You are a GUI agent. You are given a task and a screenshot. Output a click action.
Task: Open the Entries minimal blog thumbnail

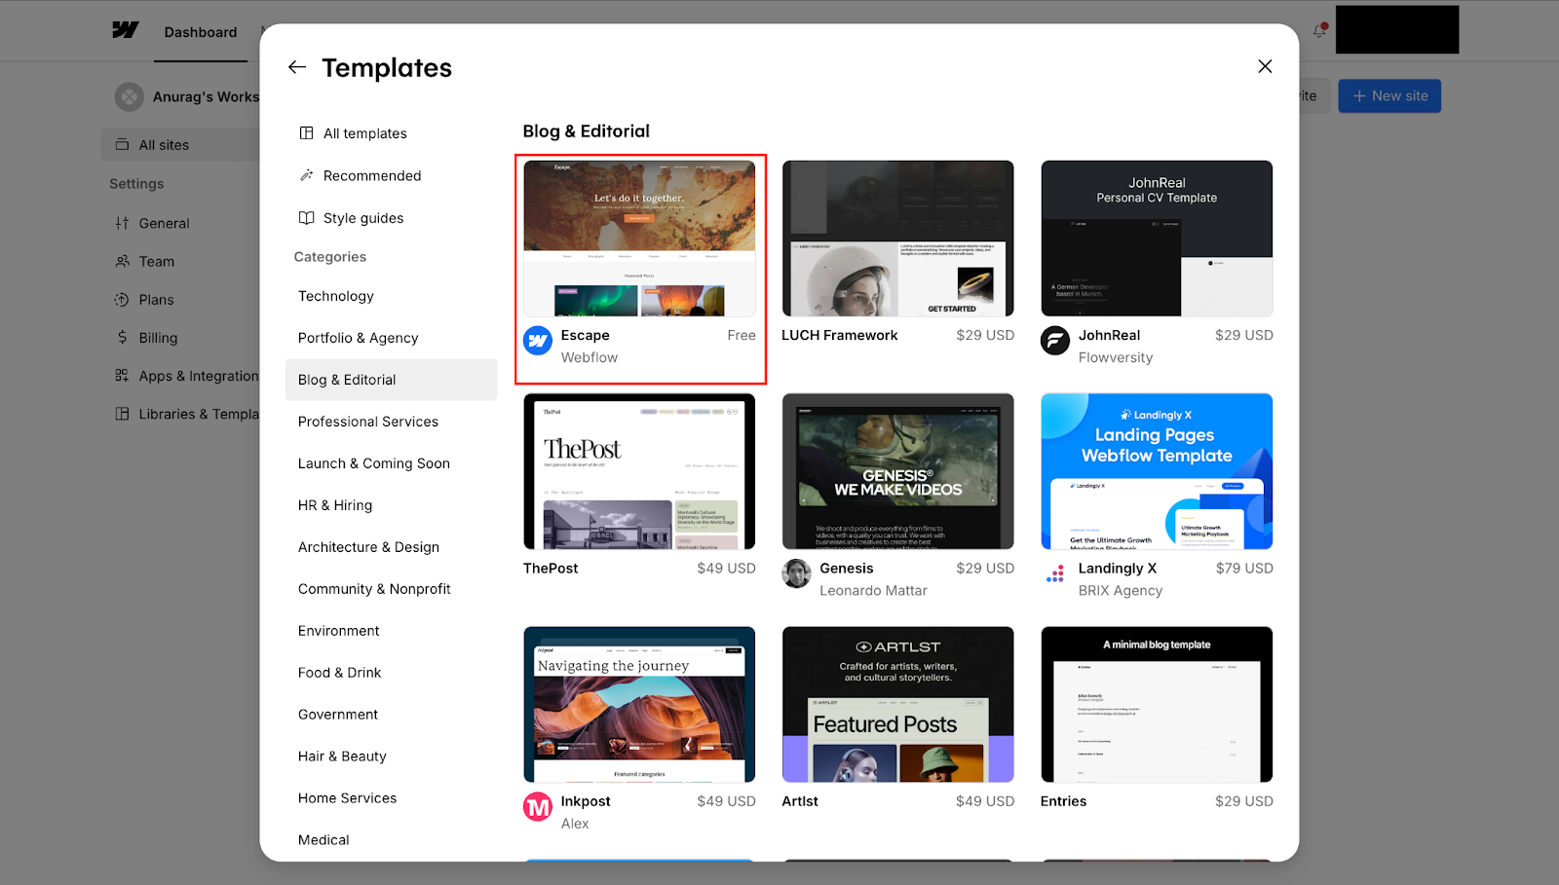click(x=1157, y=705)
